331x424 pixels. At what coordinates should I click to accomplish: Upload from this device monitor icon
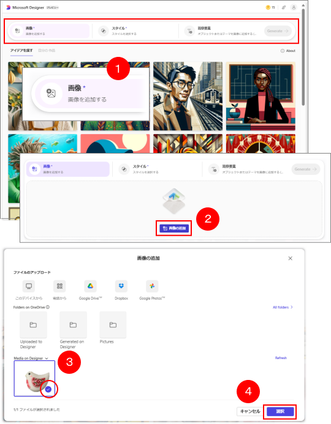coord(29,286)
